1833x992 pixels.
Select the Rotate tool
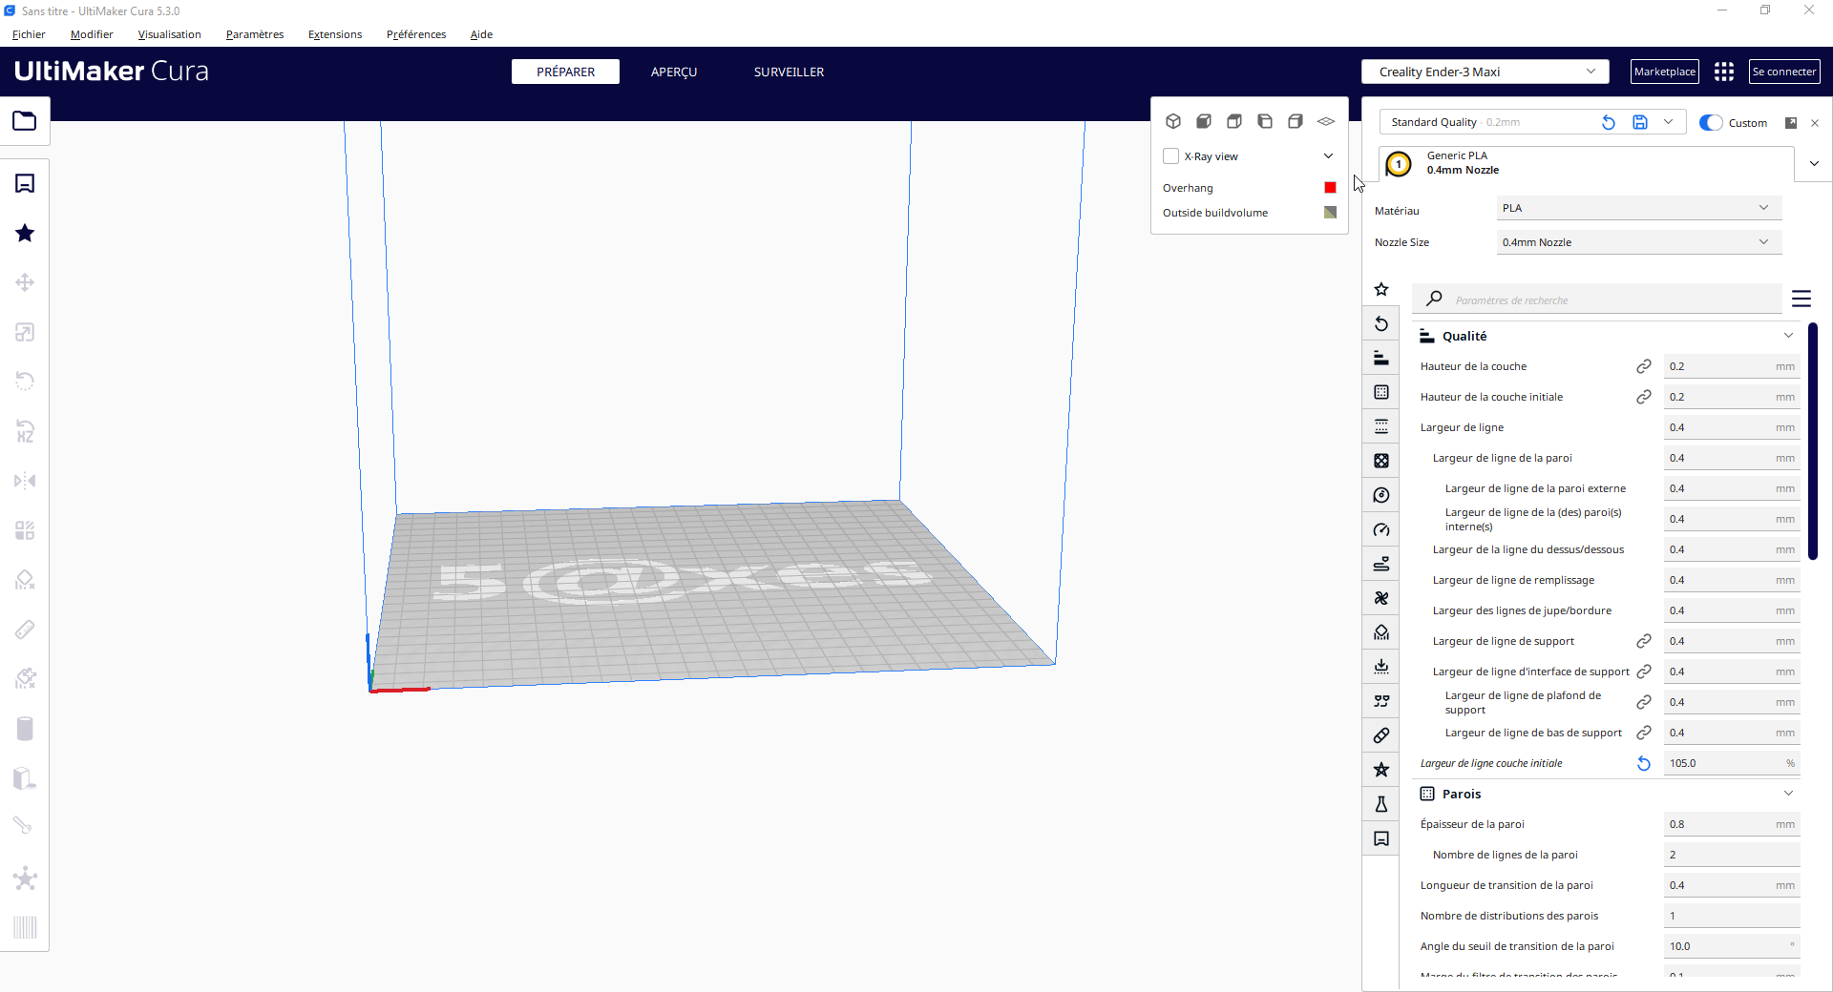(24, 382)
